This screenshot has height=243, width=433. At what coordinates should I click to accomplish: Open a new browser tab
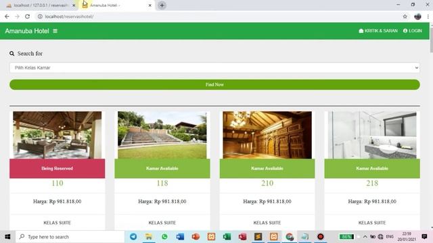tap(162, 5)
